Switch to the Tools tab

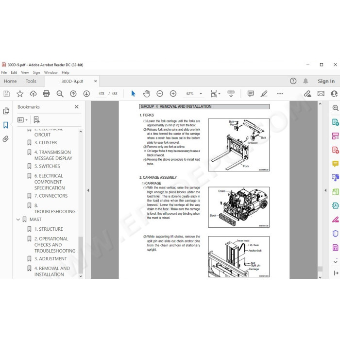[x=31, y=81]
